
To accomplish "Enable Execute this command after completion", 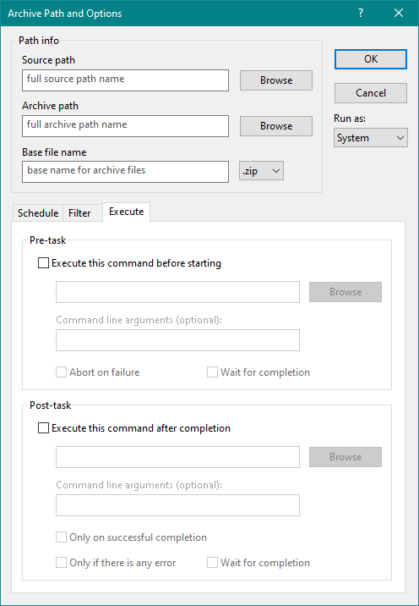I will click(x=43, y=428).
